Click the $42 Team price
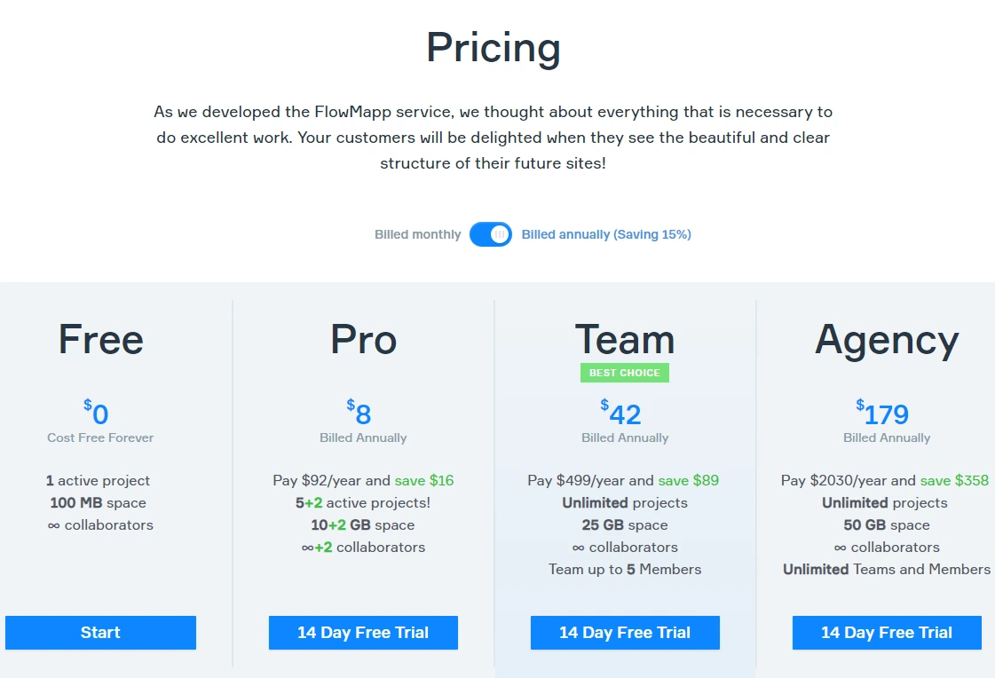The image size is (995, 678). [x=621, y=413]
